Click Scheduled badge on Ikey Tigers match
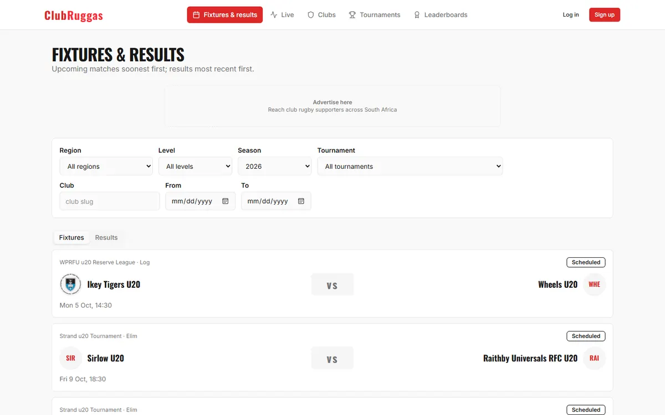665x415 pixels. coord(586,262)
